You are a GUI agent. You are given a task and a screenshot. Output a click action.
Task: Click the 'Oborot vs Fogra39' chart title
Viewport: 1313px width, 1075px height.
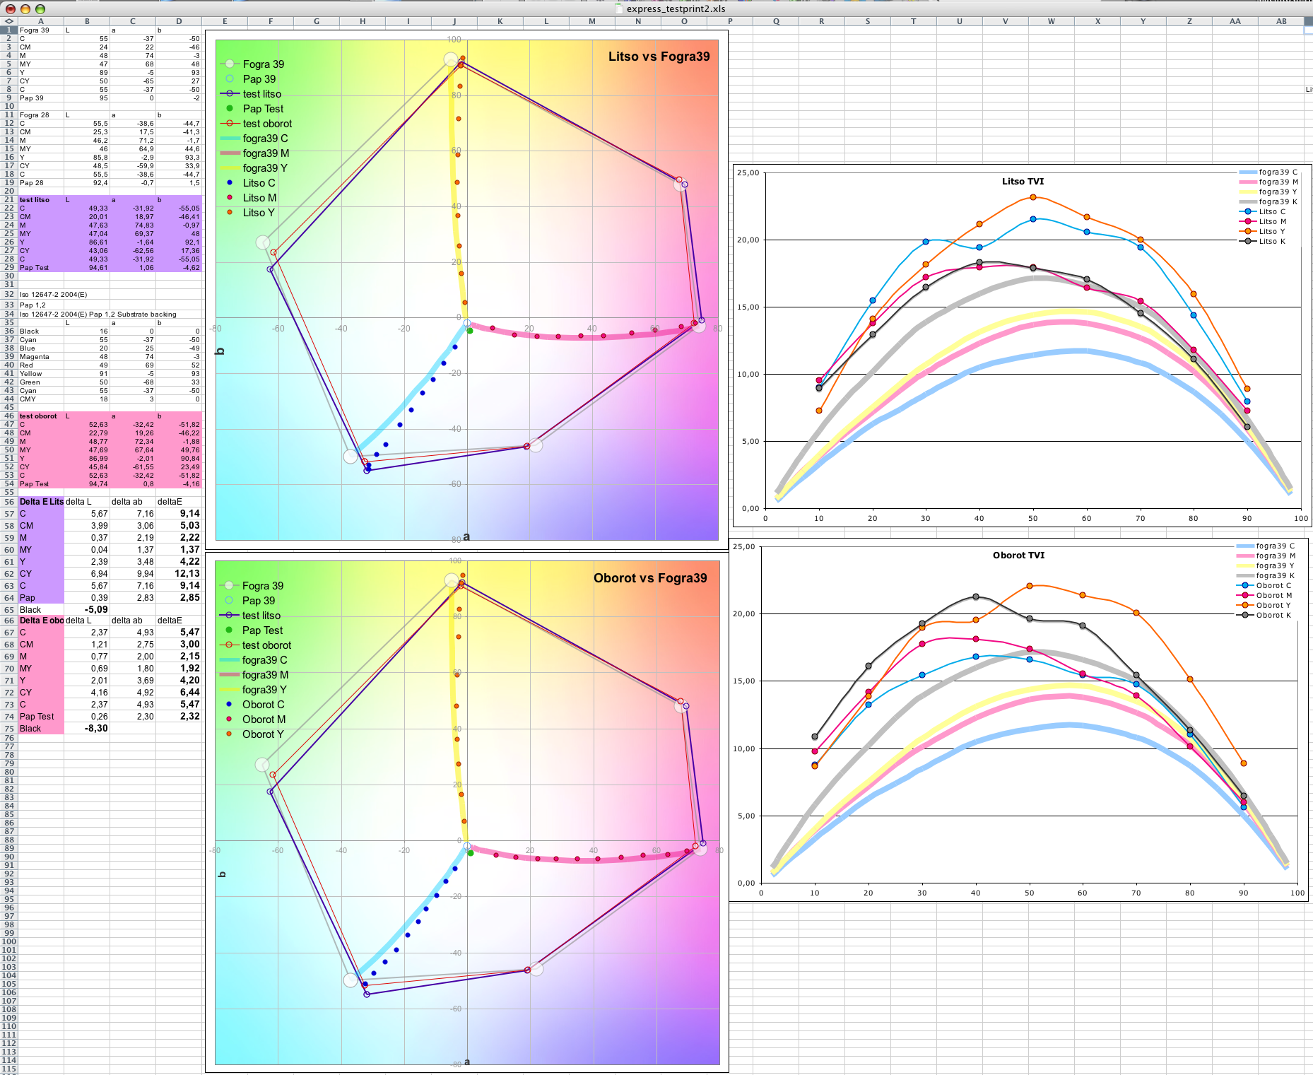pos(649,578)
